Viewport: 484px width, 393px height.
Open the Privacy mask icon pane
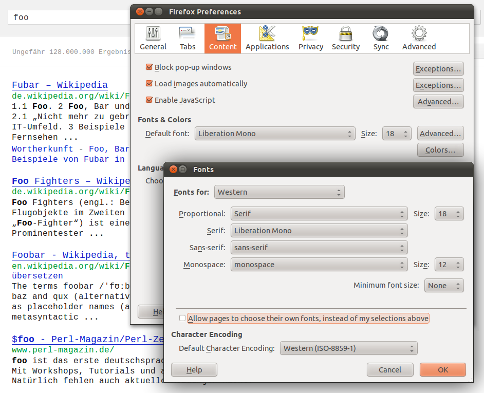[x=311, y=39]
